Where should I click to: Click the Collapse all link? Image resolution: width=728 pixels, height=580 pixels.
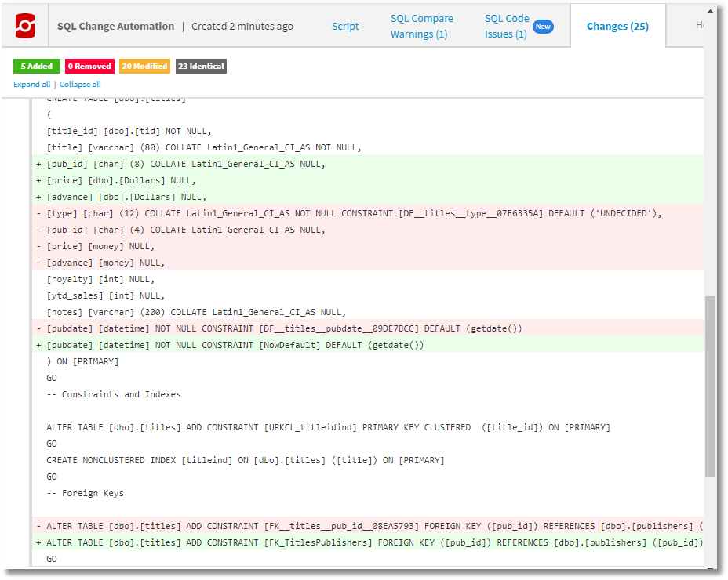coord(80,85)
